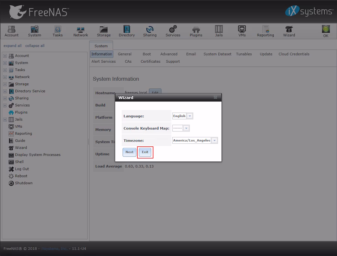Expand the Services tree node
This screenshot has width=337, height=256.
point(5,105)
